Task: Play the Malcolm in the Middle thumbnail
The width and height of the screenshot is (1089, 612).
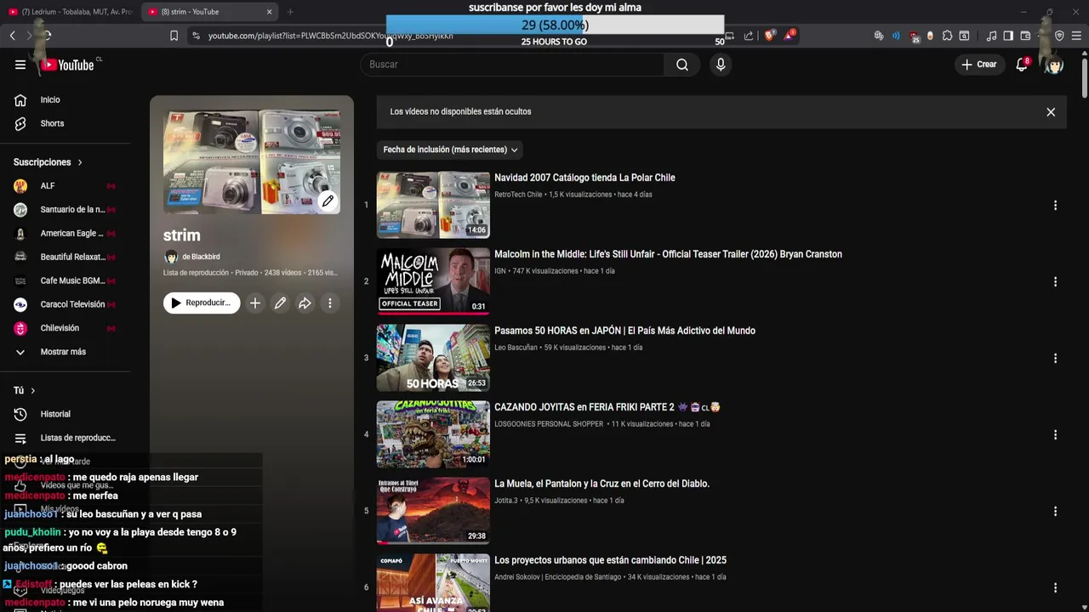Action: [x=433, y=281]
